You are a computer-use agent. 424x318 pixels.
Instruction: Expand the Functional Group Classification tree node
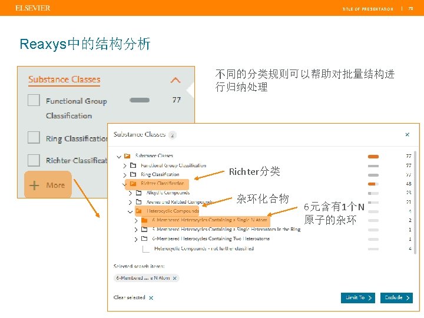[x=125, y=165]
